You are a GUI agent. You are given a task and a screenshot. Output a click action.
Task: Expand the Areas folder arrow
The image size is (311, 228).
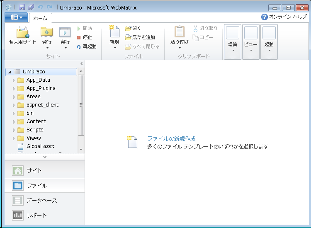[14, 97]
